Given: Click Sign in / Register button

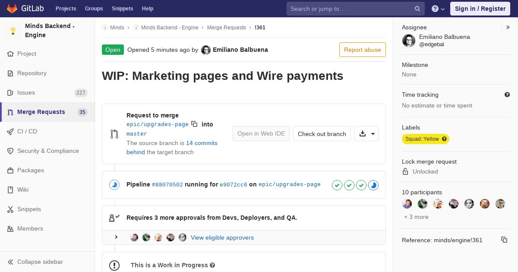Looking at the screenshot, I should point(480,9).
